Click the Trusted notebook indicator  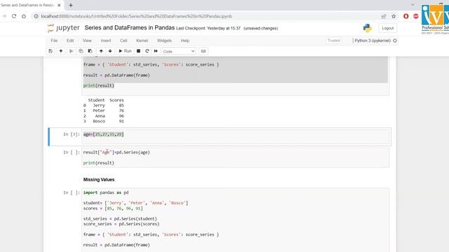[x=334, y=41]
